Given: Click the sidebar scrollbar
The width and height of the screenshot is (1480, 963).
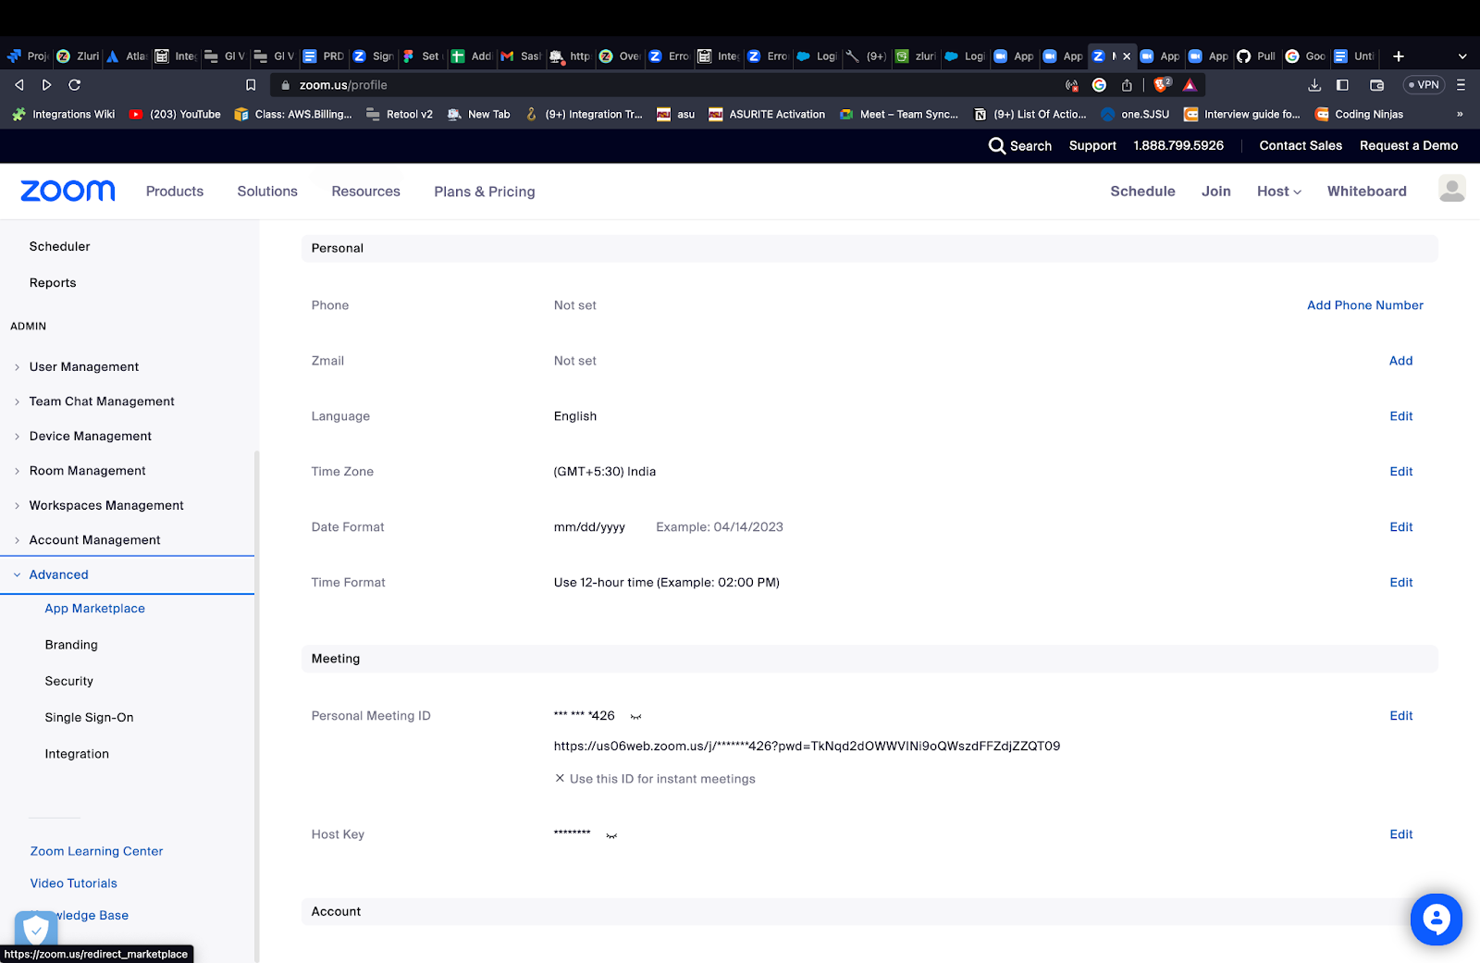Looking at the screenshot, I should [x=257, y=707].
